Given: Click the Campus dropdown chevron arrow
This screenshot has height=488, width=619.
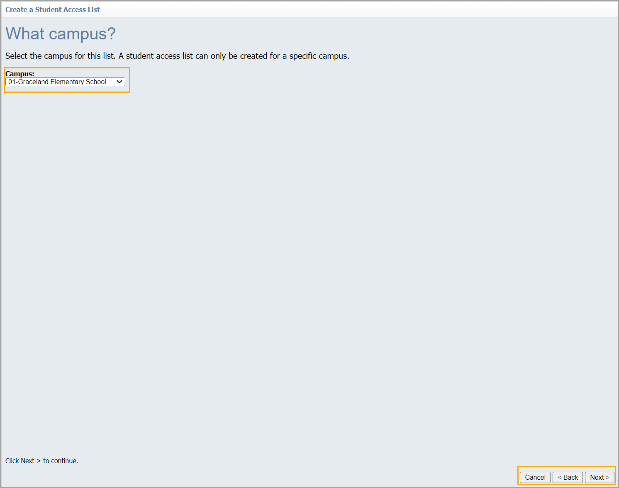Looking at the screenshot, I should (119, 82).
